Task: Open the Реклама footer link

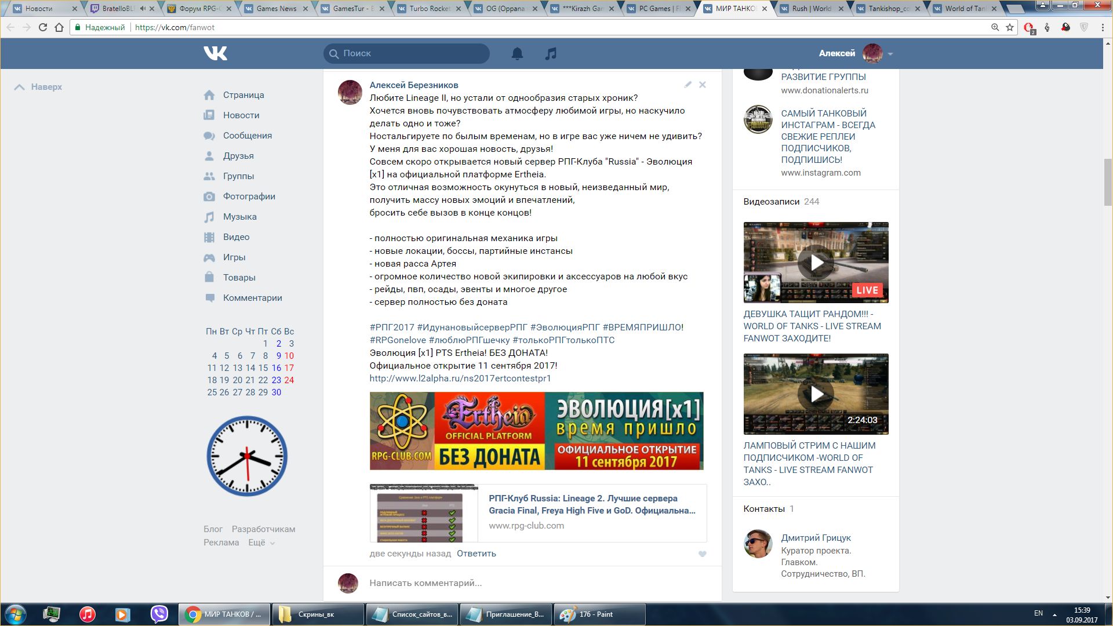Action: pos(221,543)
